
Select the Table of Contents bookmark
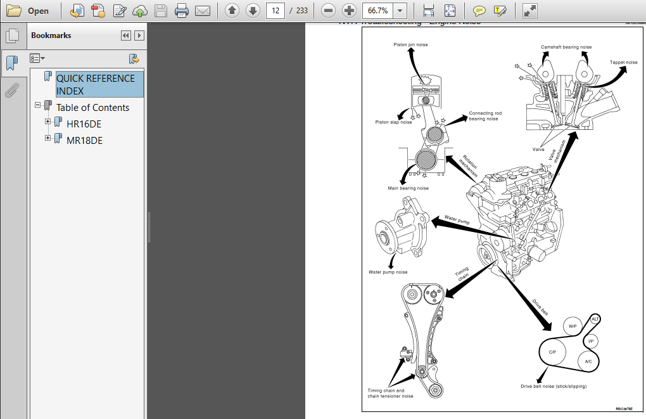click(x=92, y=108)
